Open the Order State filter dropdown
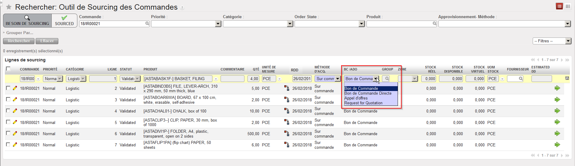Screen dimensions: 575x166 tap(361, 24)
